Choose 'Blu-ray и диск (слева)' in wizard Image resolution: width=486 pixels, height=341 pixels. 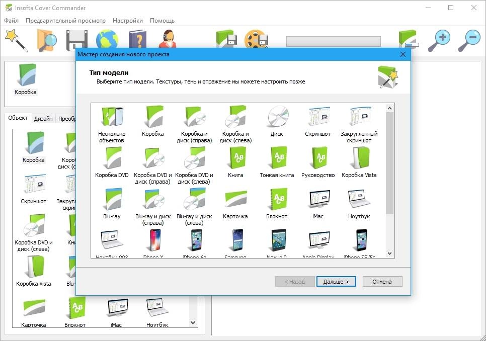coord(194,207)
